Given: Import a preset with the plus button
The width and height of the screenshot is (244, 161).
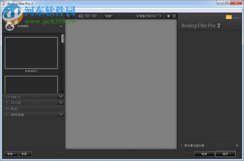Looking at the screenshot, I should [60, 103].
